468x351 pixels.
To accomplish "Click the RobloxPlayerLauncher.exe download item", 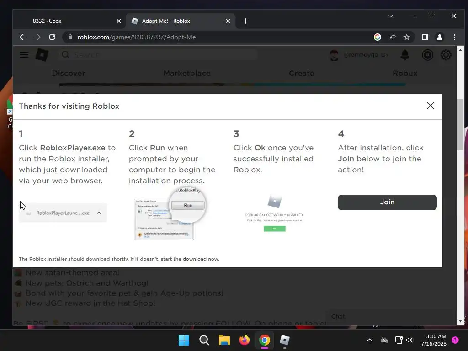I will pyautogui.click(x=63, y=213).
